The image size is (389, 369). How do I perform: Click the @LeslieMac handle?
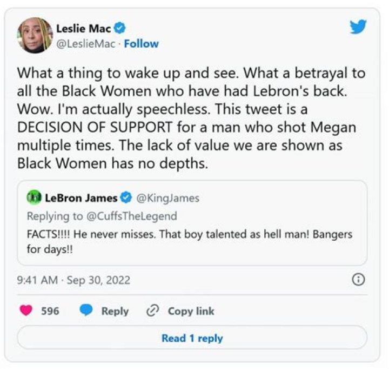(x=85, y=44)
